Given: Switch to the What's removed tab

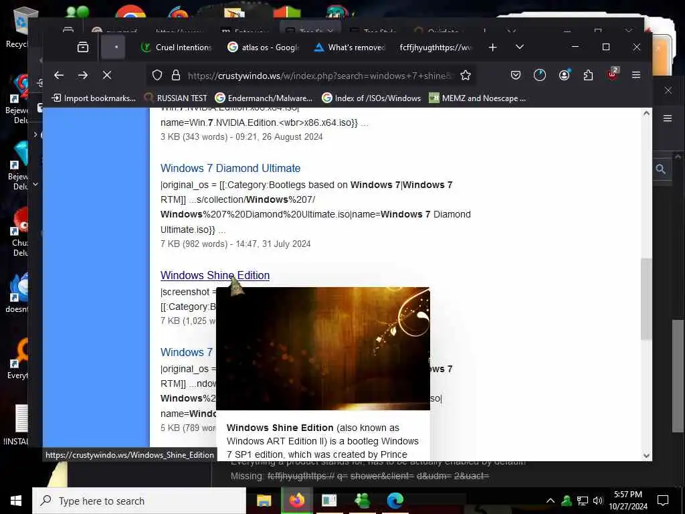Looking at the screenshot, I should [349, 48].
